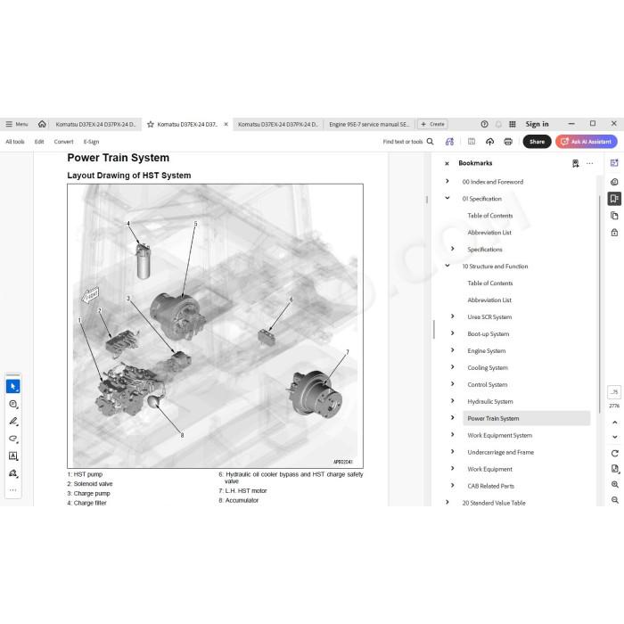
Task: Click the print icon
Action: (508, 142)
